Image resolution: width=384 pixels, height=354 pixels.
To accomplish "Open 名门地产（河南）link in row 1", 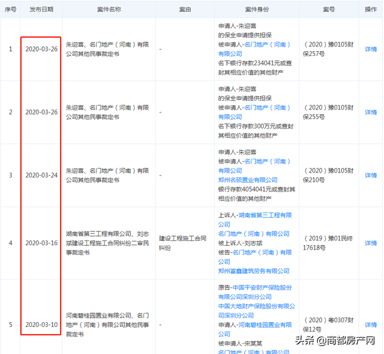I will point(254,49).
